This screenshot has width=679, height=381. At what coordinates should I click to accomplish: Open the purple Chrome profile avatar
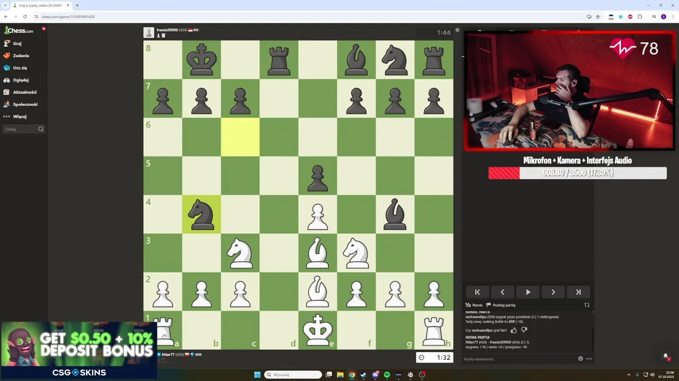[663, 16]
